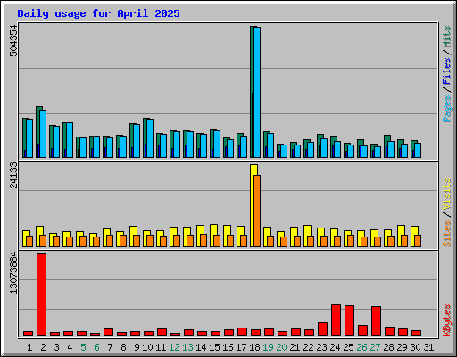Click day label 9 on x-axis

tap(137, 347)
